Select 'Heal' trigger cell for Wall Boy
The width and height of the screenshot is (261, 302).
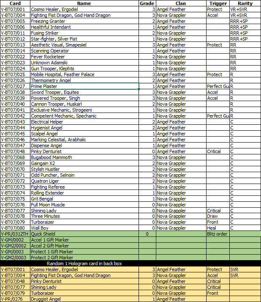(218, 228)
